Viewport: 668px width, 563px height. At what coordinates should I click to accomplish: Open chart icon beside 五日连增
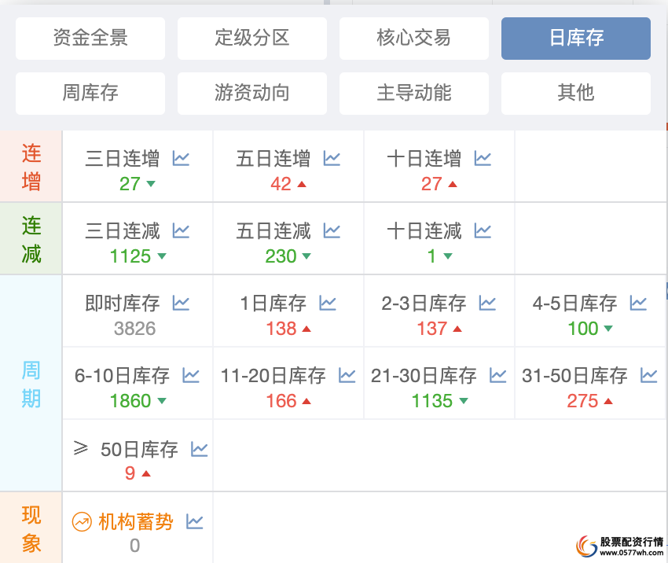[332, 159]
